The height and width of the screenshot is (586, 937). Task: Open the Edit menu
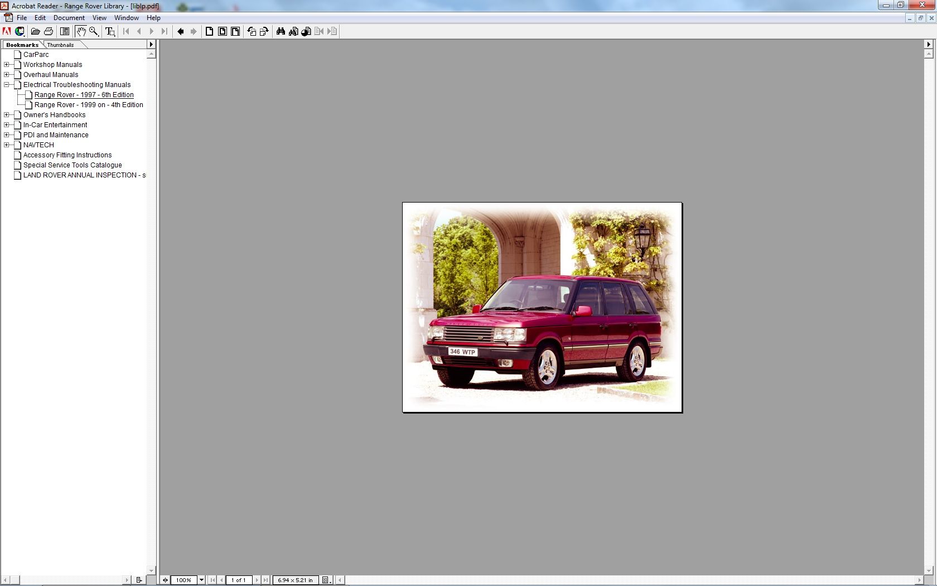[x=40, y=18]
